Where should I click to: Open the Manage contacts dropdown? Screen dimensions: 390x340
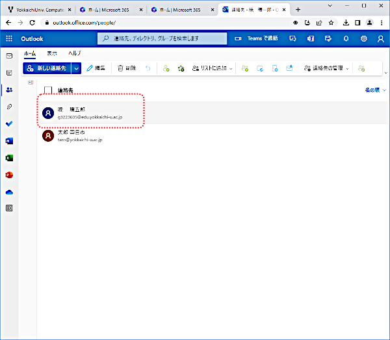coord(326,68)
